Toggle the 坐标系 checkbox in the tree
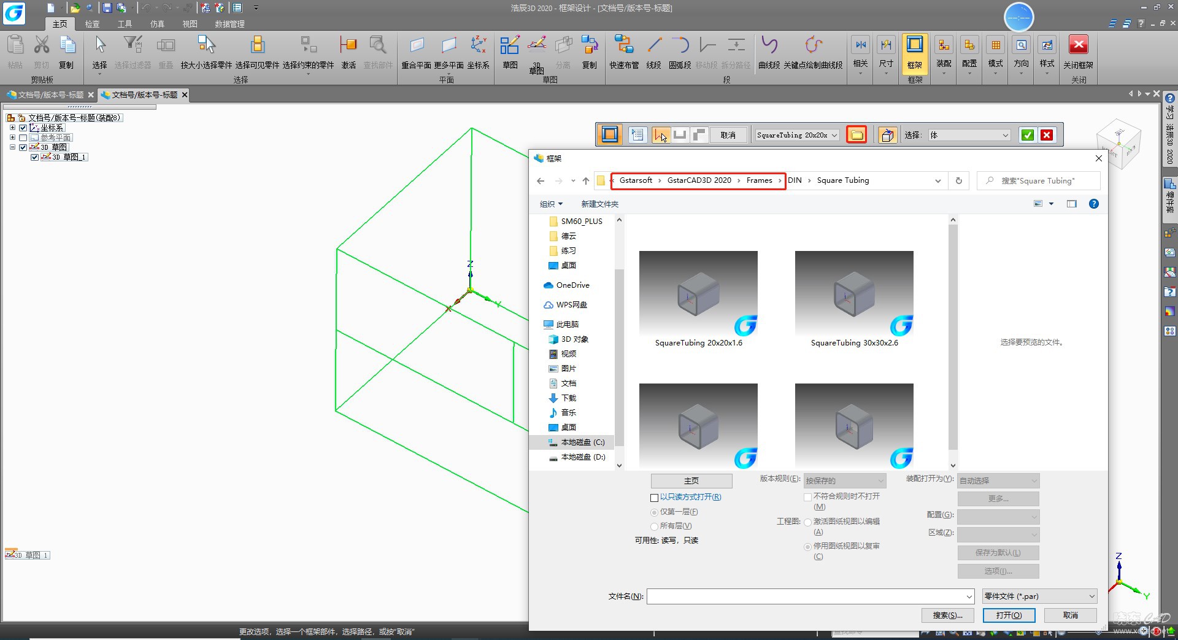1178x640 pixels. coord(23,128)
